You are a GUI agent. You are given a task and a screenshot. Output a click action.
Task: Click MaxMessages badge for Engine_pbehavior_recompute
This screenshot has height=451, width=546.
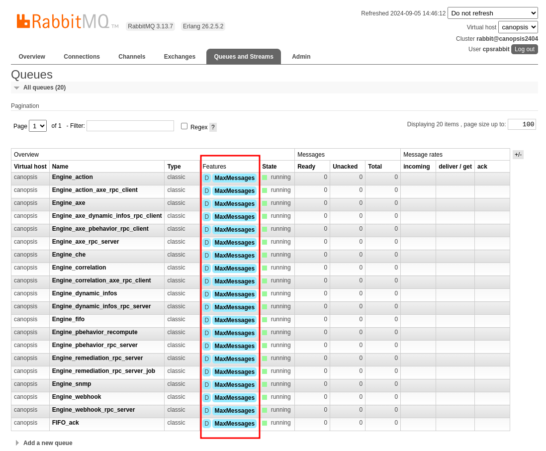234,333
